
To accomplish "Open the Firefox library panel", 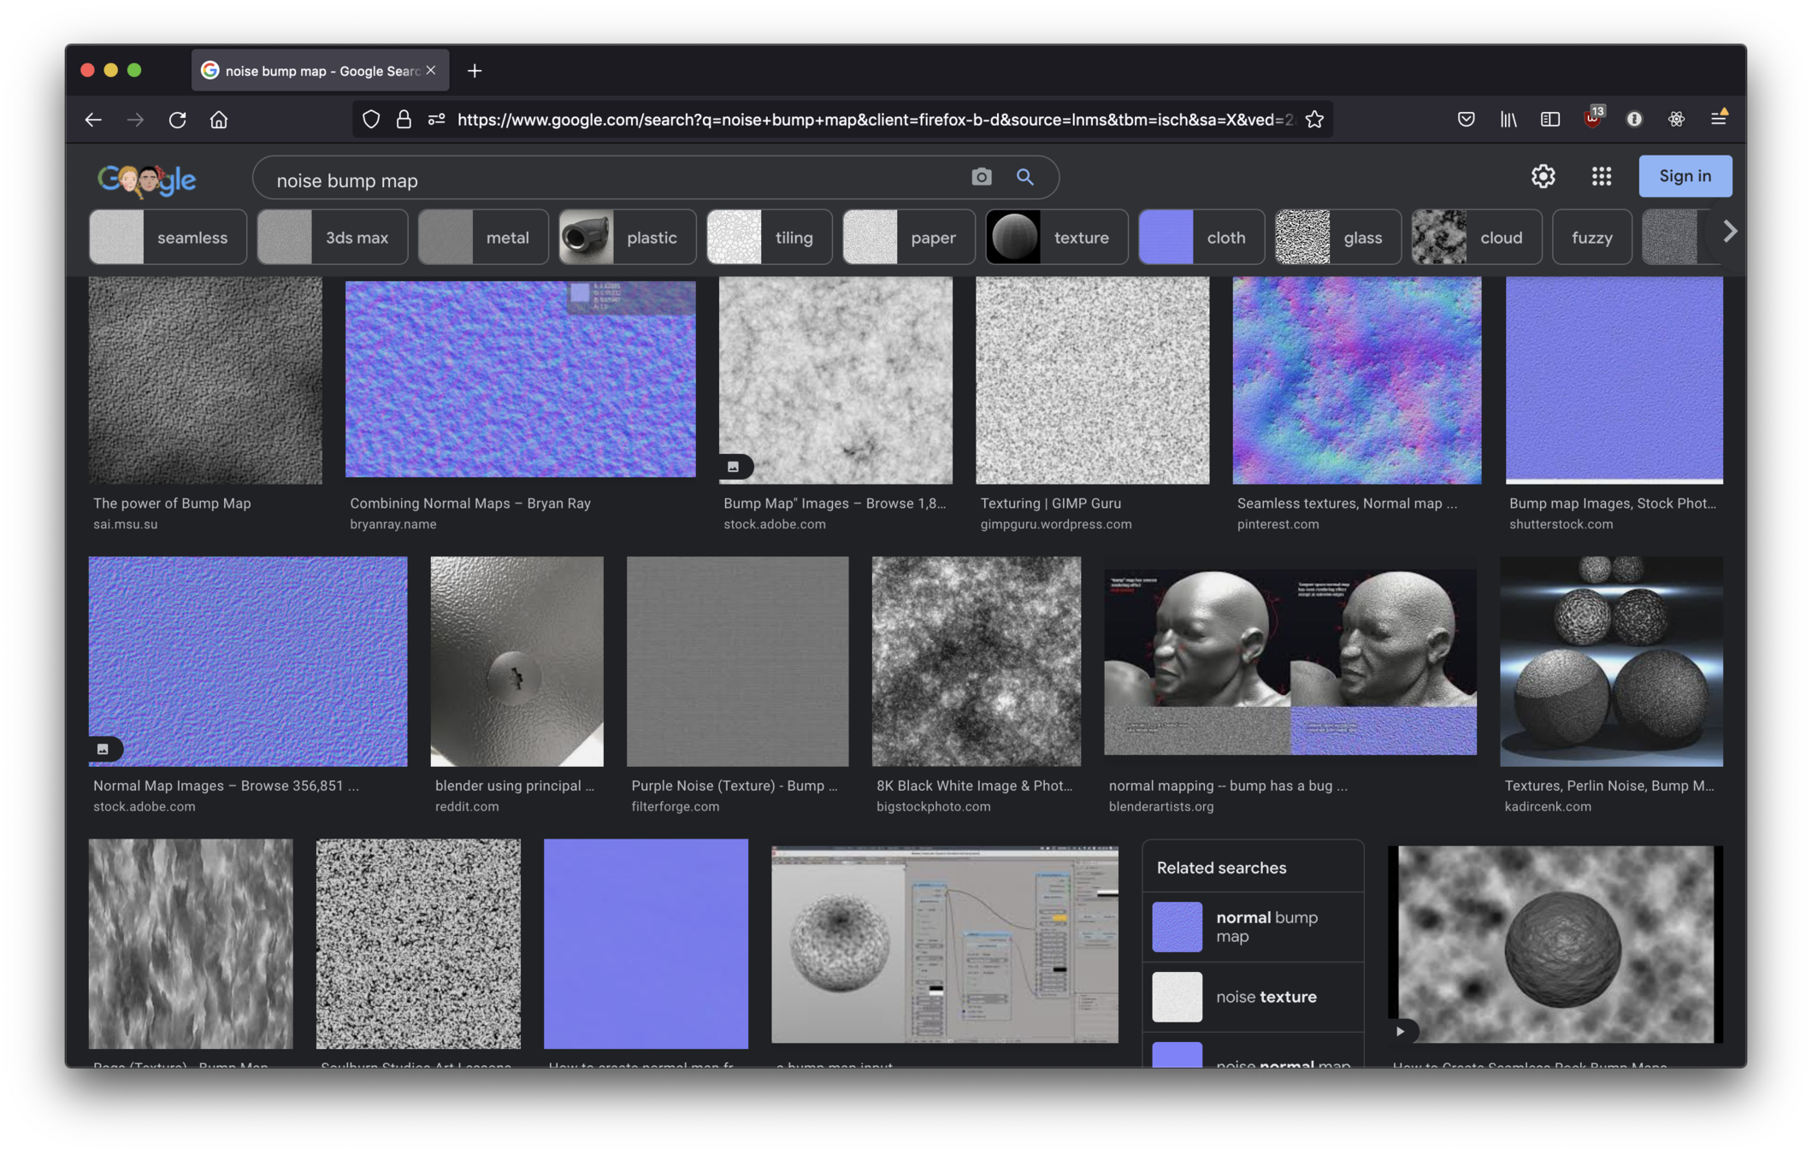I will [1508, 120].
